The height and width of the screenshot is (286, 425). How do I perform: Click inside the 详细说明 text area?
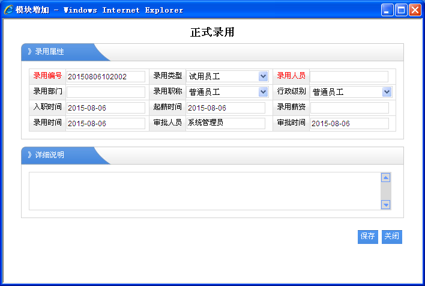tap(204, 191)
